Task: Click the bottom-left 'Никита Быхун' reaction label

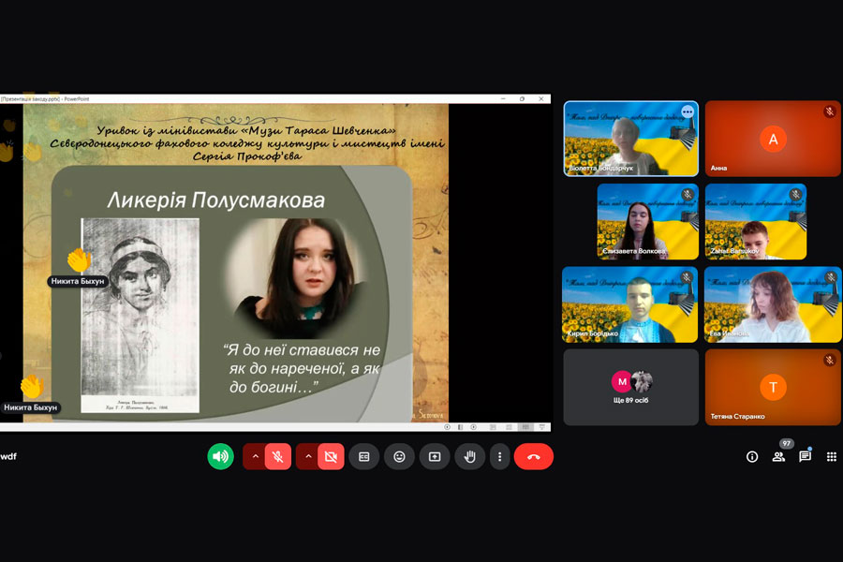Action: (x=31, y=407)
